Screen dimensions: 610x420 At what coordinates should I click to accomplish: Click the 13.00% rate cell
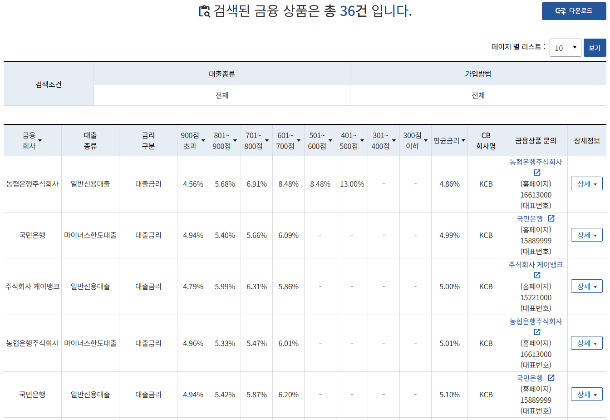[352, 184]
